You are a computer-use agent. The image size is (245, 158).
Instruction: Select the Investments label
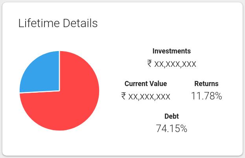171,51
